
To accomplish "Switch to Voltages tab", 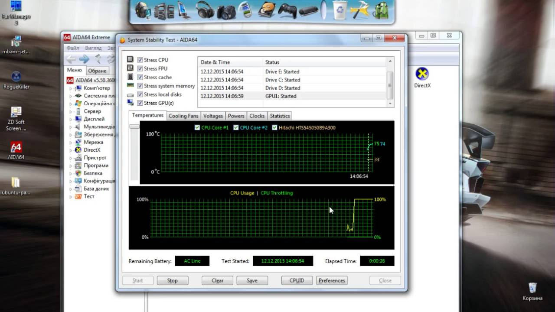I will coord(213,116).
